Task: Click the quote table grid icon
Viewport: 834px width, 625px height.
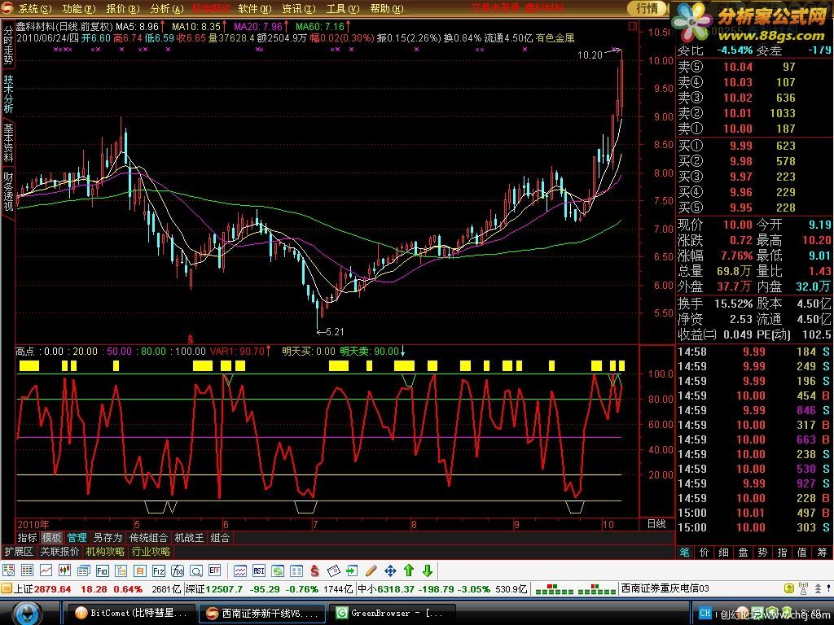Action: click(27, 570)
